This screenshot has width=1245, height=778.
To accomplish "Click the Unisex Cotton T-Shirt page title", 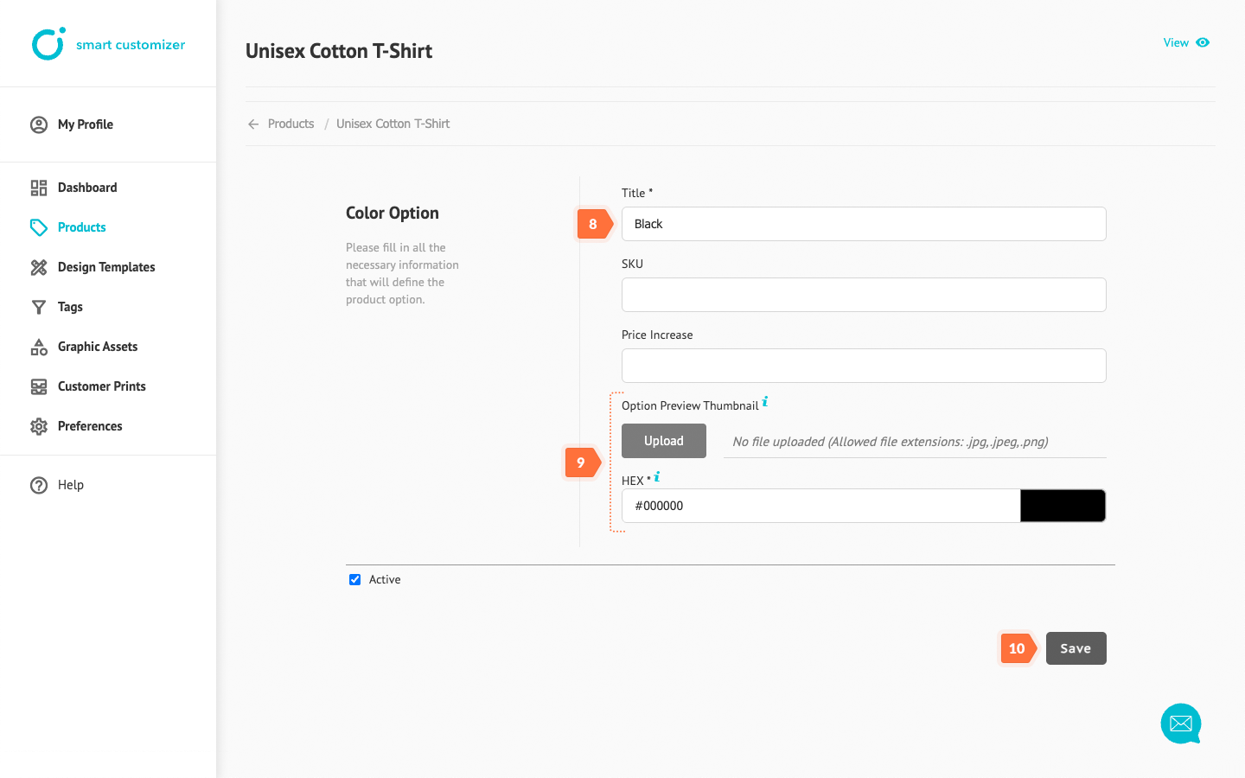I will tap(339, 51).
